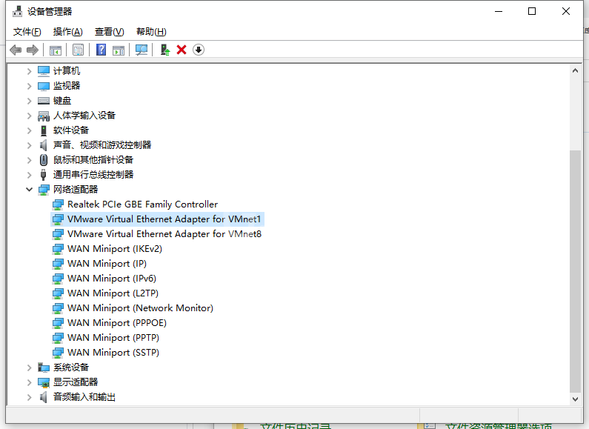Click the 音频输入和输出 speaker icon

click(x=44, y=397)
